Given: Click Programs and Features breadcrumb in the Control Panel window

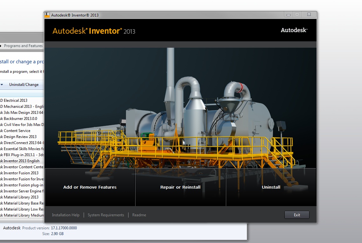Looking at the screenshot, I should (23, 46).
